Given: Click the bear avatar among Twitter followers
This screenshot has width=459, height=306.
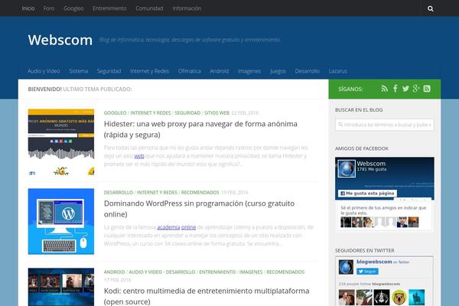Looking at the screenshot, I should [x=399, y=298].
